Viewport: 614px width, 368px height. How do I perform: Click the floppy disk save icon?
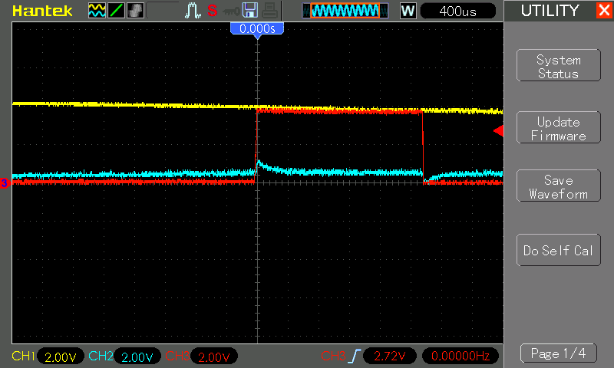[x=250, y=11]
